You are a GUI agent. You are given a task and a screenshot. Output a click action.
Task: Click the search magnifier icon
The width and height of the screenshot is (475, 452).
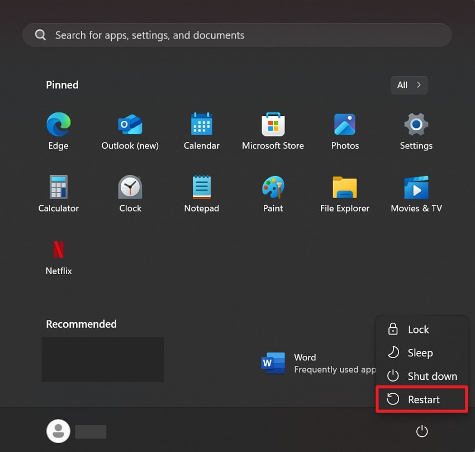(x=40, y=35)
